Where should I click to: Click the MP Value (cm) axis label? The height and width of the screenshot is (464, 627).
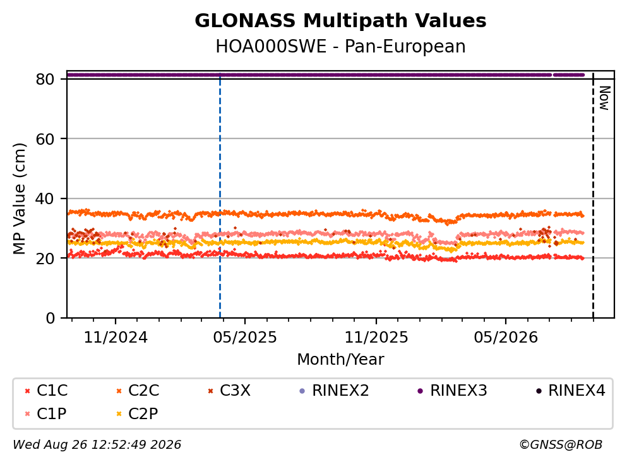point(19,198)
